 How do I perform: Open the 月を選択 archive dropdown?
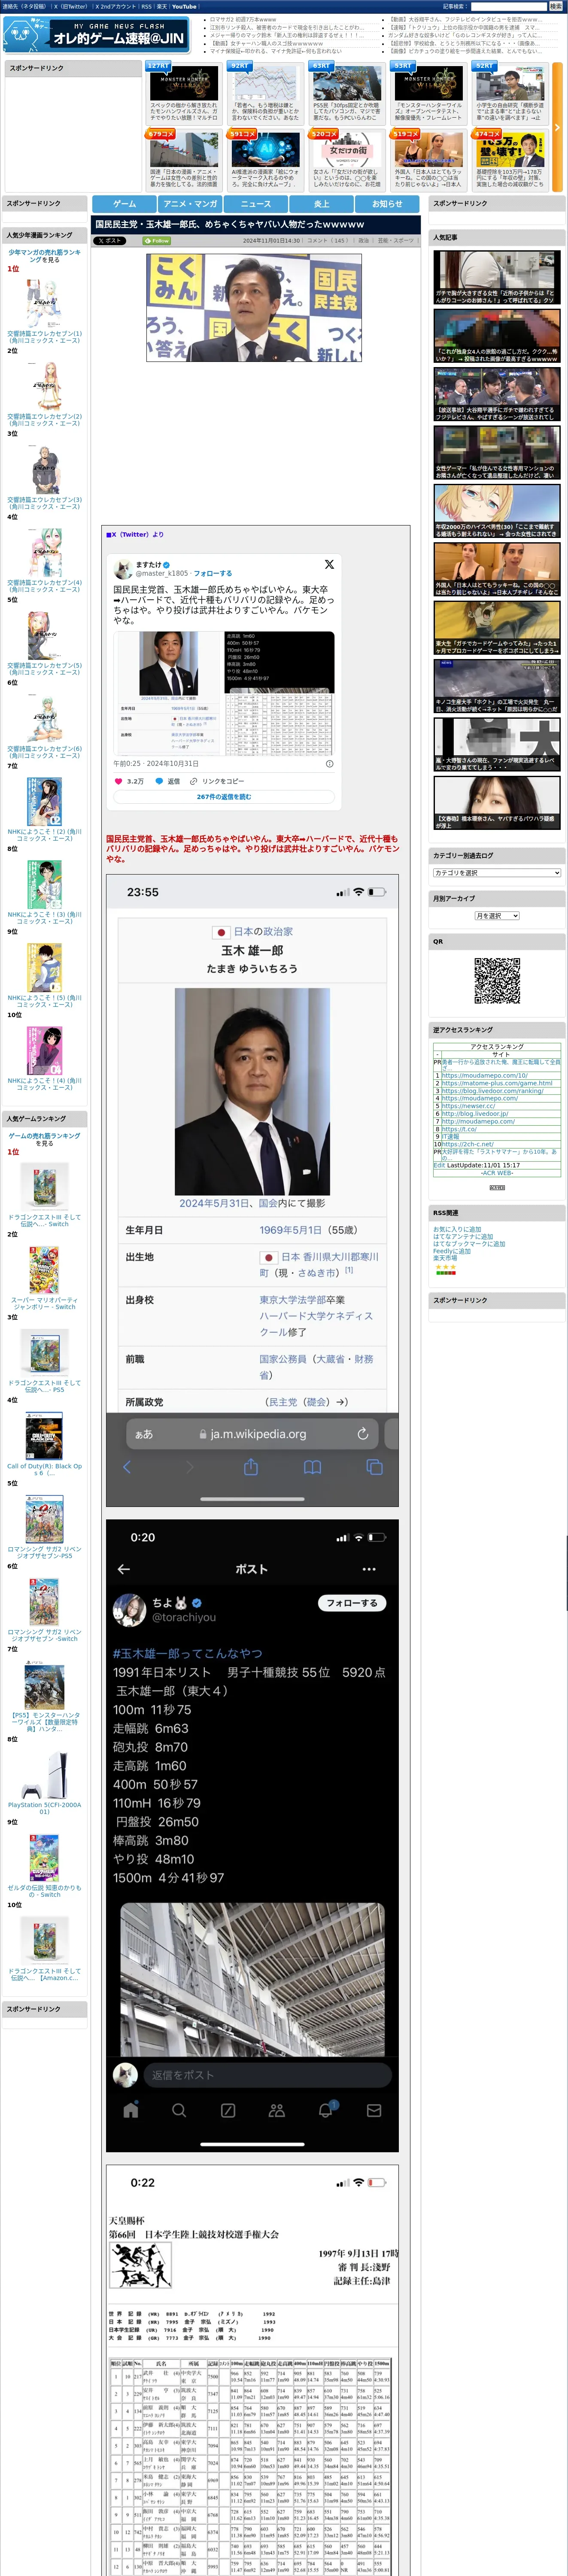497,916
